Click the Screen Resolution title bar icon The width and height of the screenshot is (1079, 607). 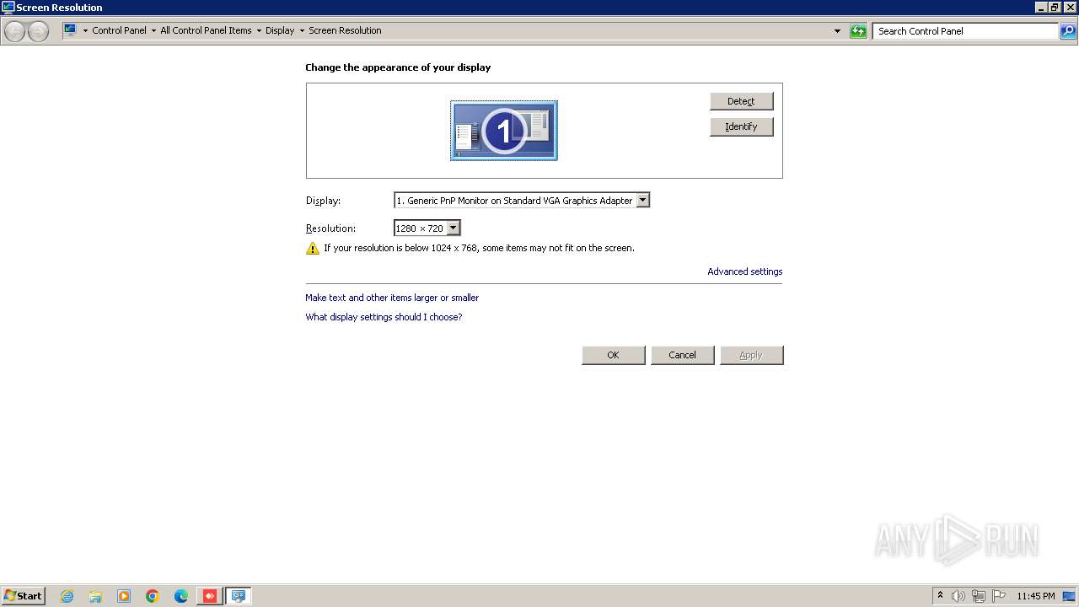(x=8, y=8)
